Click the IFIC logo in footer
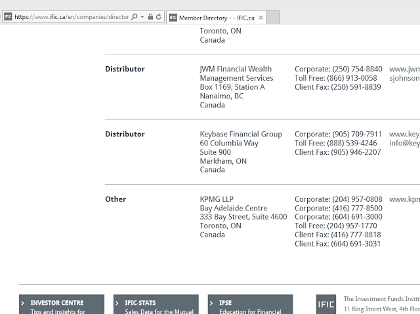This screenshot has width=420, height=314. [326, 304]
